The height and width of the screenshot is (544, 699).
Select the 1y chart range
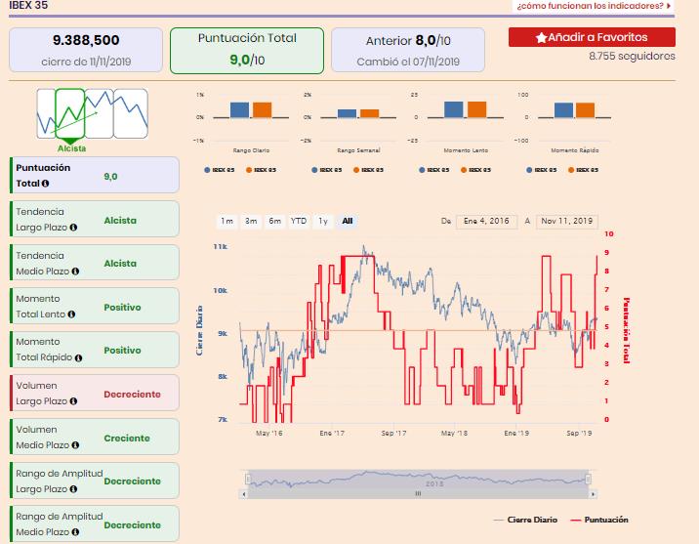(x=323, y=221)
